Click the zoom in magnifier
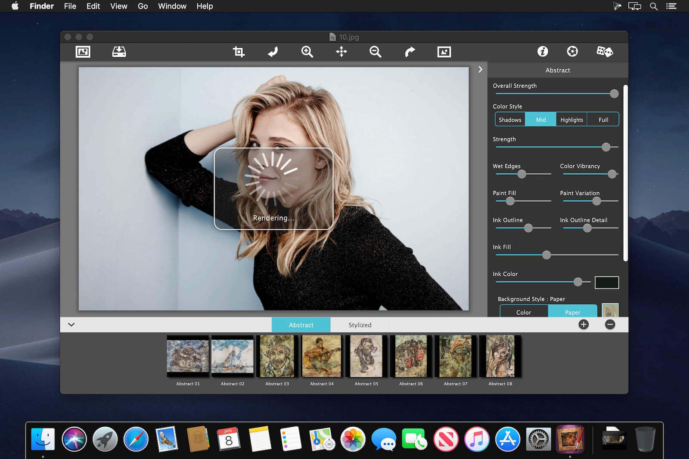 (x=307, y=52)
